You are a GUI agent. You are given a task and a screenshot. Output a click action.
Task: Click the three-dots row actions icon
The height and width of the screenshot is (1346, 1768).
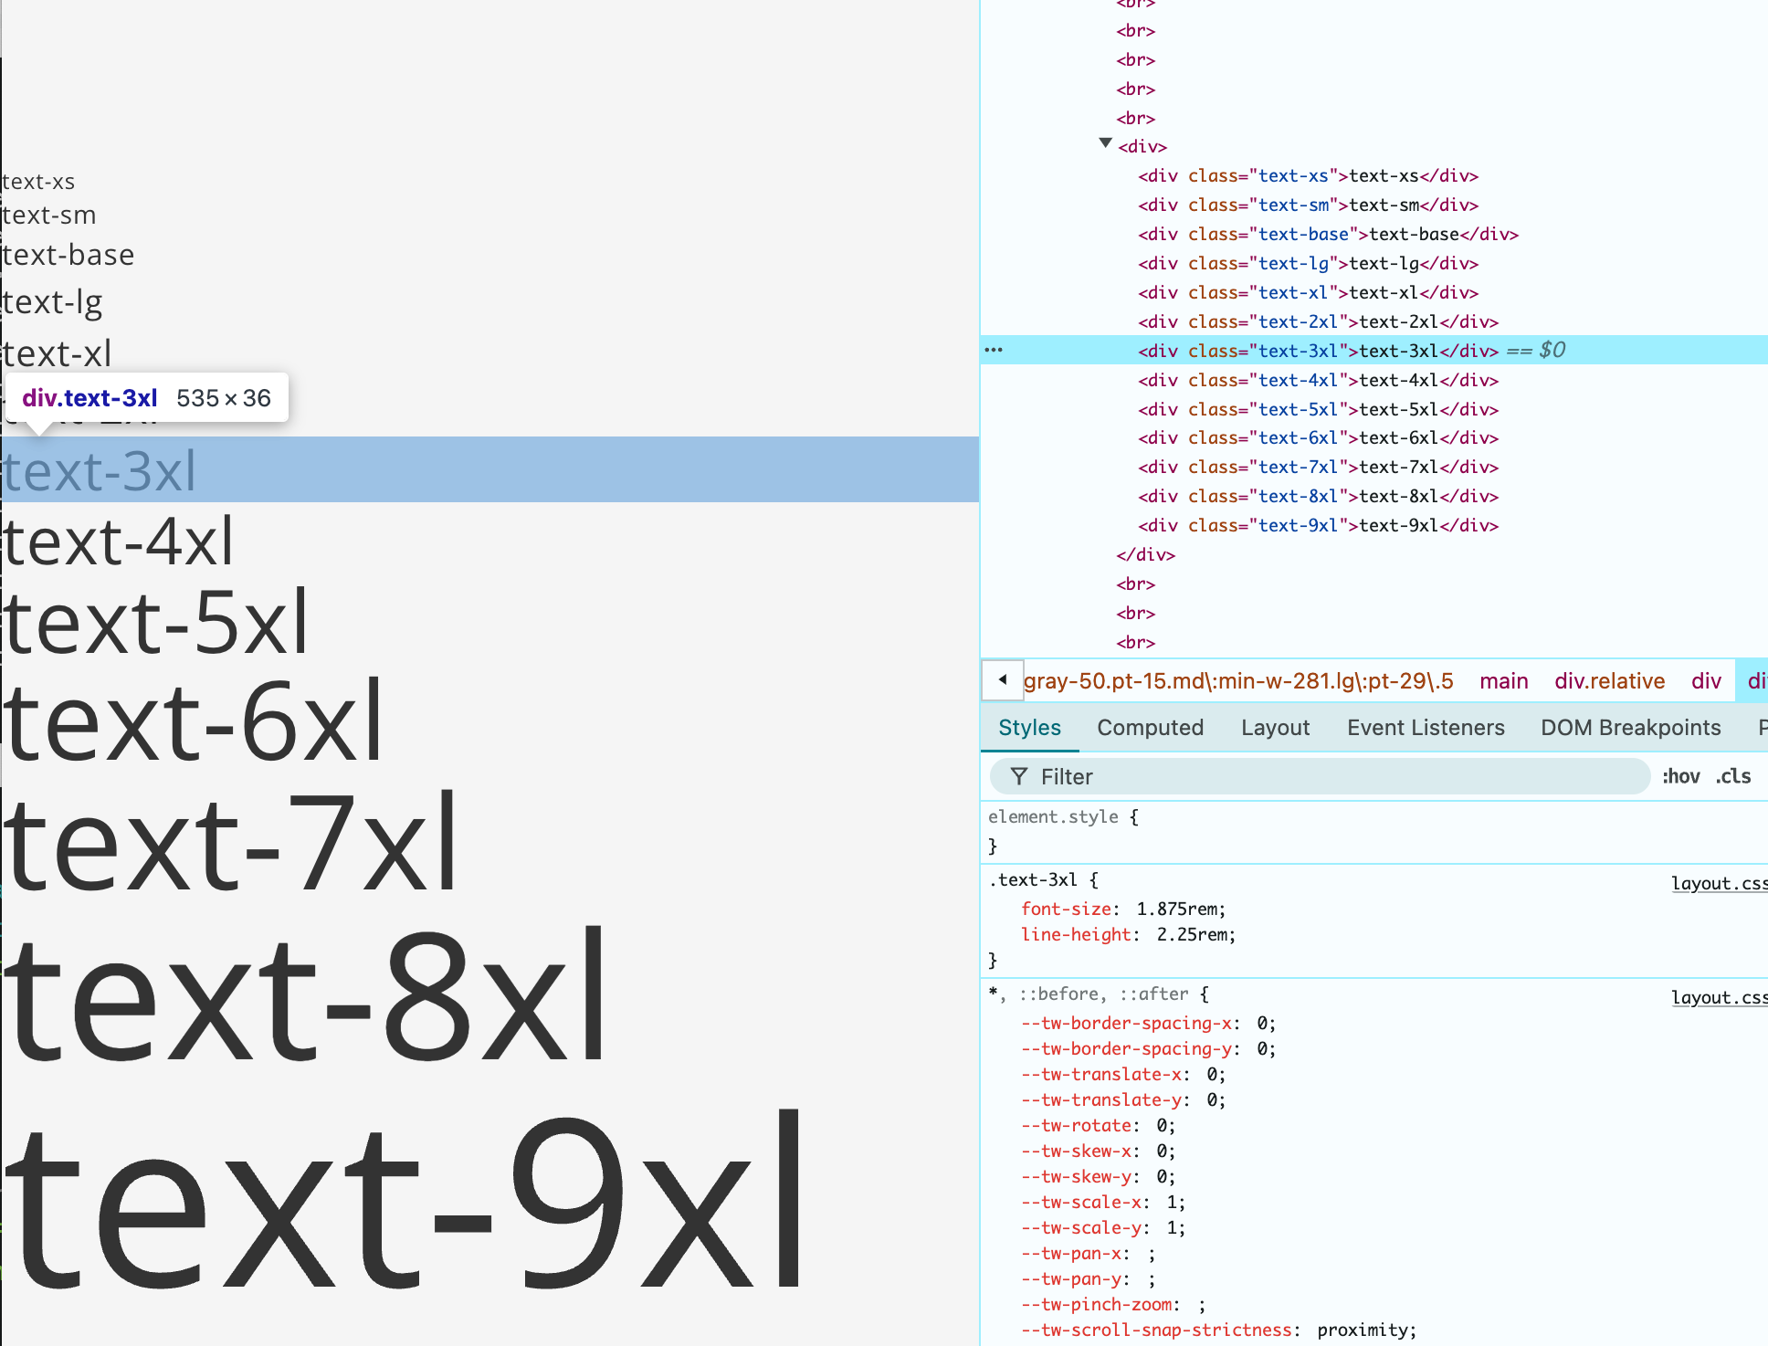(994, 351)
